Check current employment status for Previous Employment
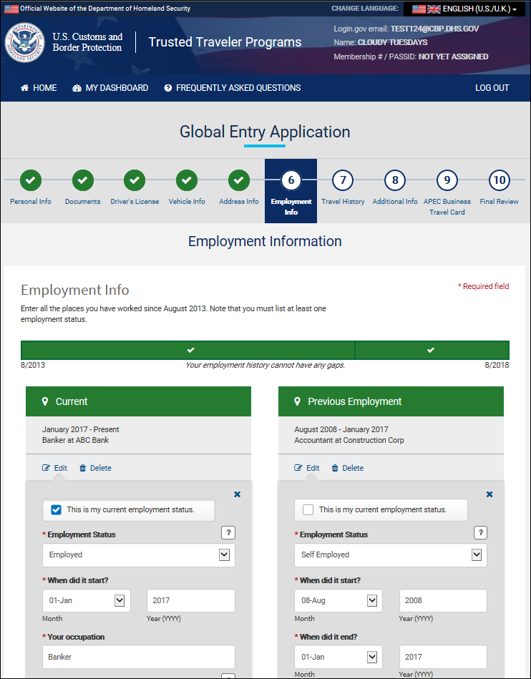531x679 pixels. pos(308,510)
